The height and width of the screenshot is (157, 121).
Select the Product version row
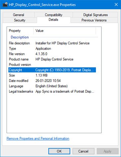(x=52, y=65)
